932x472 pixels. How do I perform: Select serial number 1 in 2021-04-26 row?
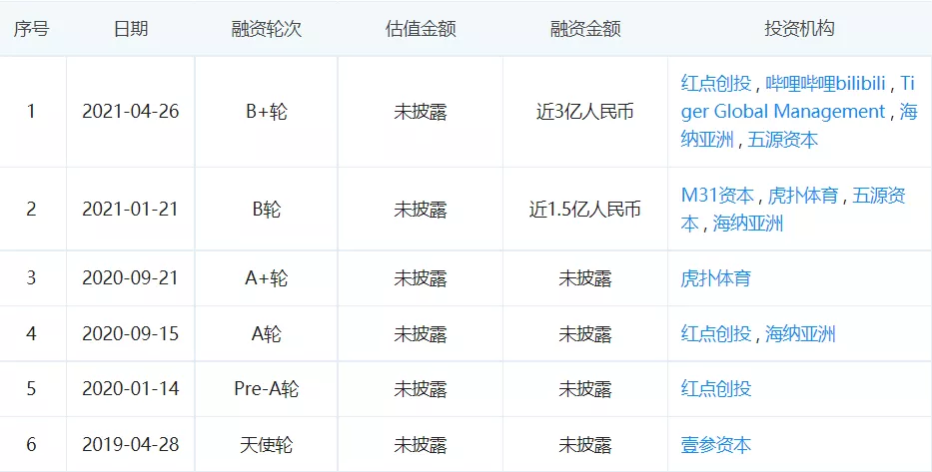pyautogui.click(x=31, y=111)
